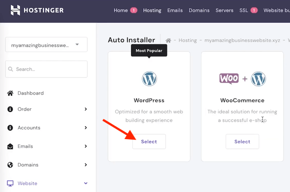290x192 pixels.
Task: Open the Home menu item
Action: (x=121, y=10)
